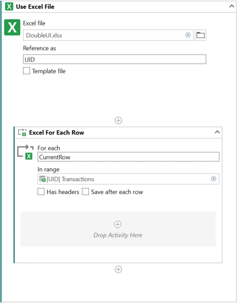Image resolution: width=237 pixels, height=303 pixels.
Task: Click the small Excel icon in Use Excel File header
Action: (9, 6)
